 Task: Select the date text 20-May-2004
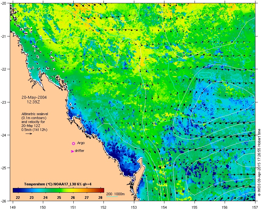(34, 97)
